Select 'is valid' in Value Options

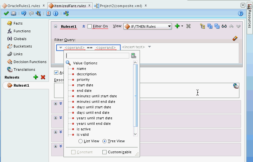(83, 135)
